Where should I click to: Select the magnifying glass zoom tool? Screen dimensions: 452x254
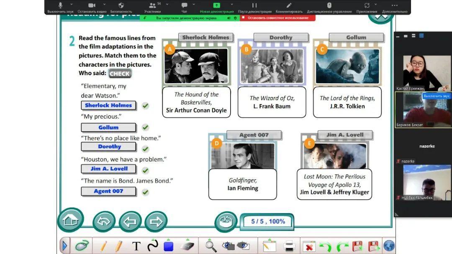(x=211, y=246)
